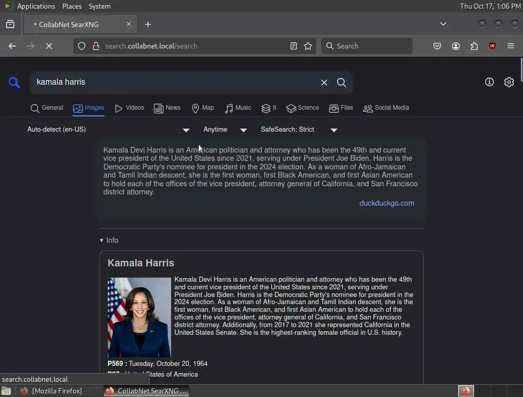Open a new browser tab

[148, 24]
